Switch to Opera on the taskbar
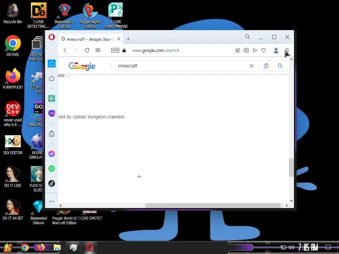 click(x=89, y=247)
